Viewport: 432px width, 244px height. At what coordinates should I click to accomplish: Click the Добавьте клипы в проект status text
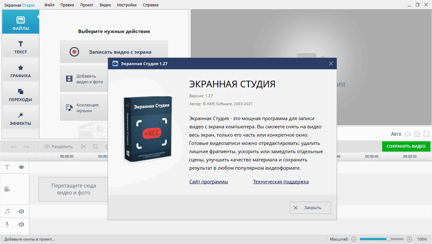coord(30,239)
